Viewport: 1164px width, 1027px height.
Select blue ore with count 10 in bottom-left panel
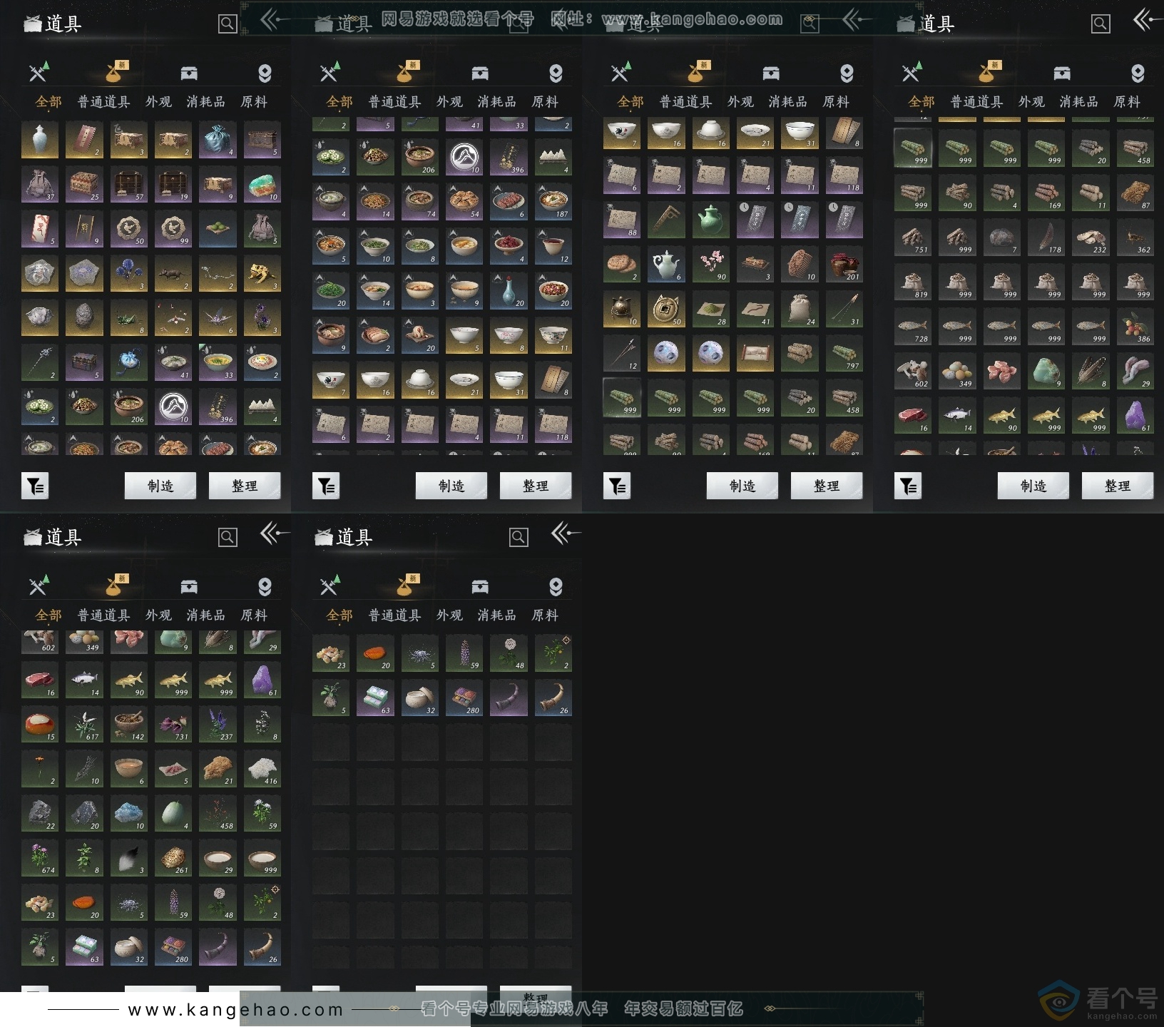click(x=128, y=814)
